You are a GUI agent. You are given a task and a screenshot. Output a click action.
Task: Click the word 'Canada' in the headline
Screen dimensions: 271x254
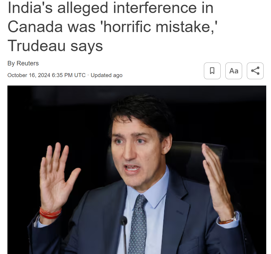(x=35, y=27)
